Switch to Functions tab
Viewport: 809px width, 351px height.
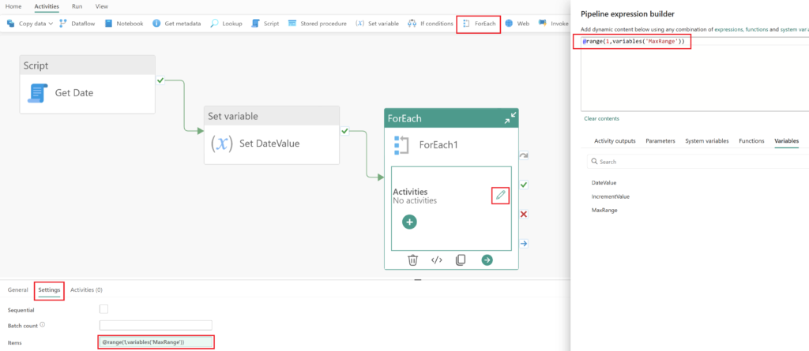751,140
